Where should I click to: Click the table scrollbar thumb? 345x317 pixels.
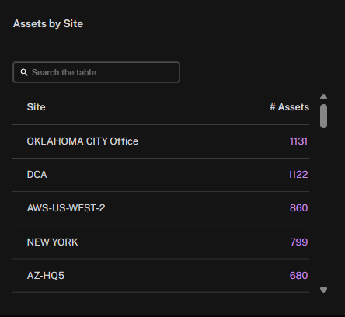[323, 116]
